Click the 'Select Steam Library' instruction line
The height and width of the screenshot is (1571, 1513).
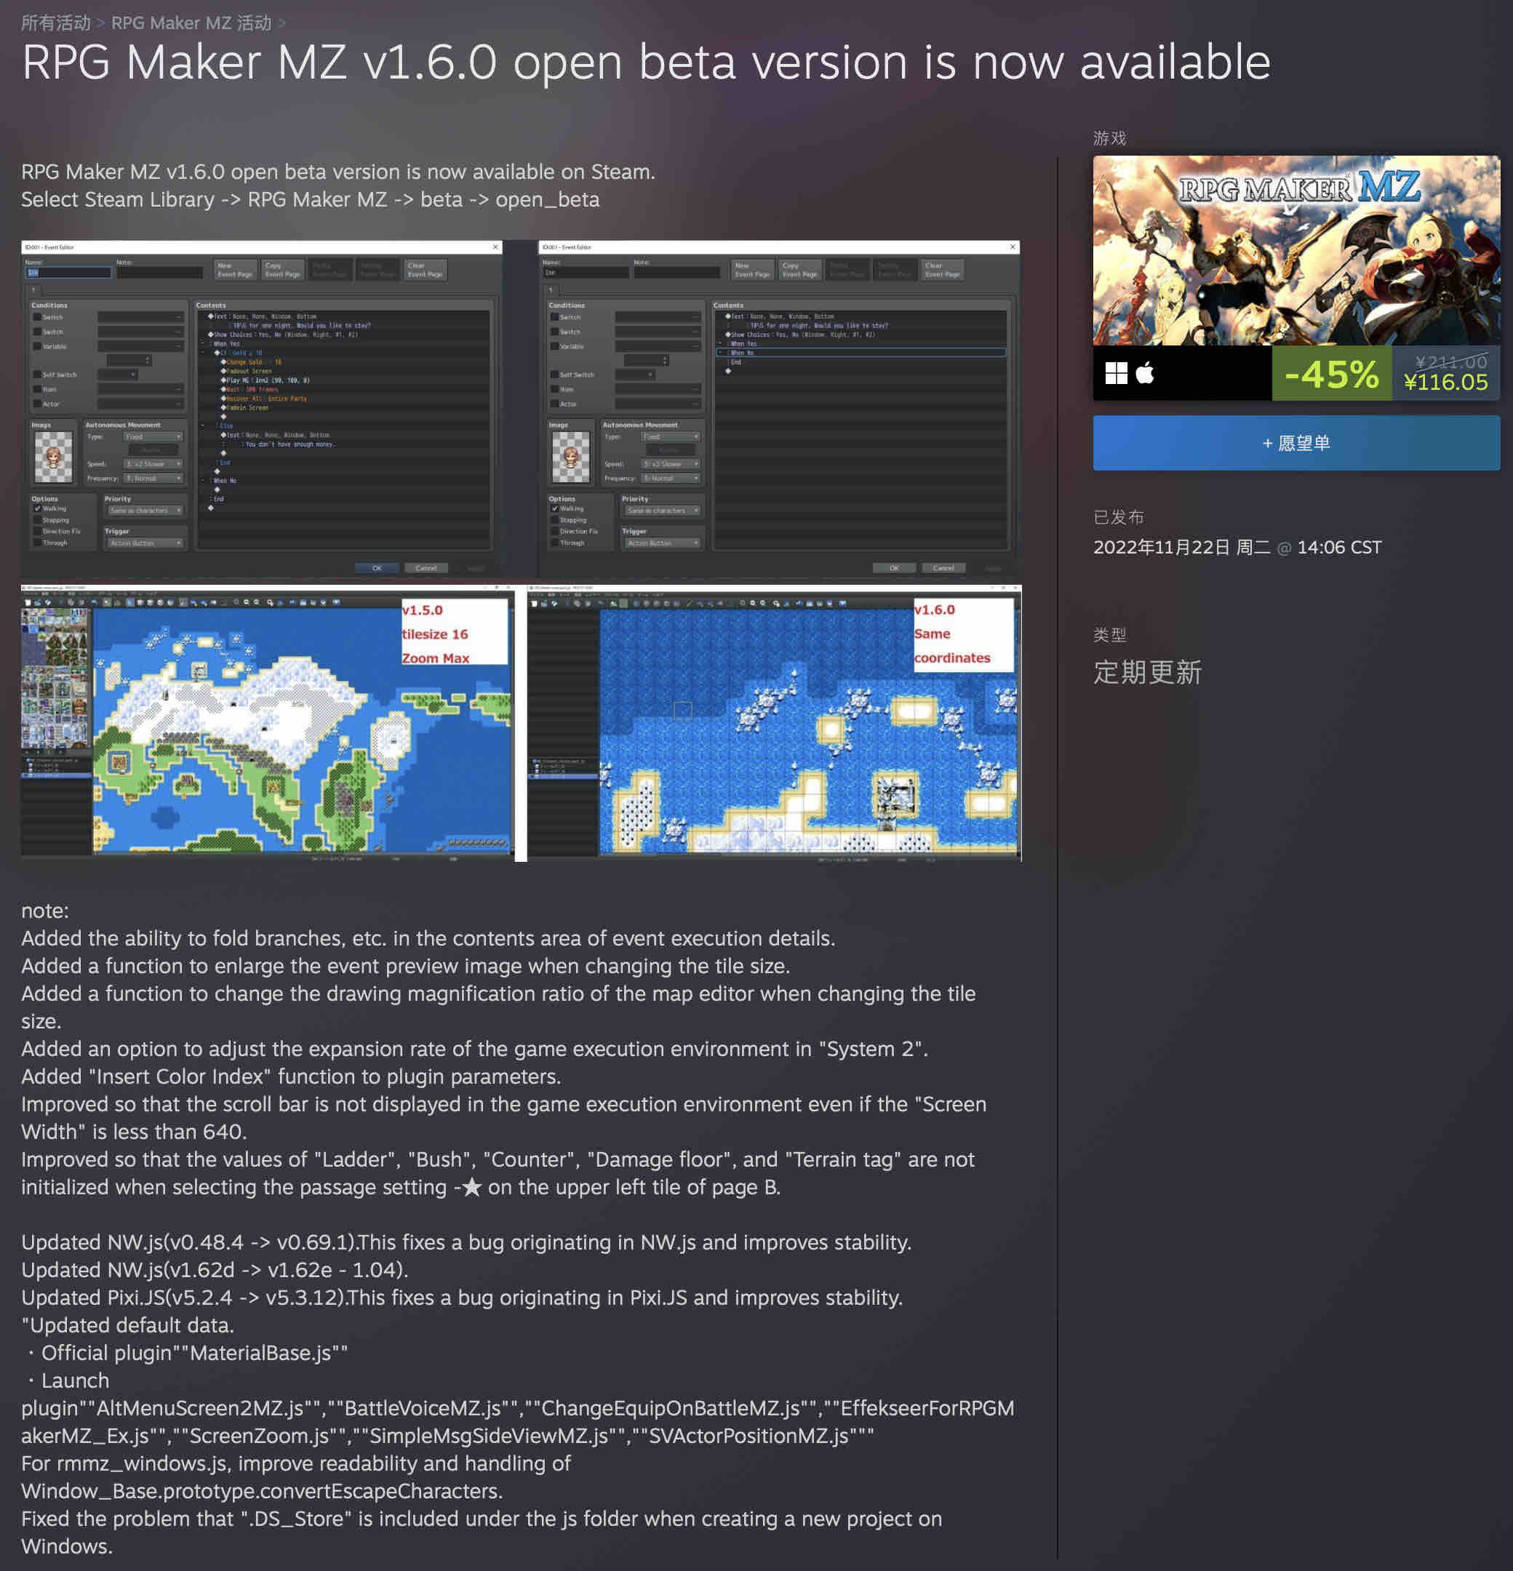tap(311, 199)
